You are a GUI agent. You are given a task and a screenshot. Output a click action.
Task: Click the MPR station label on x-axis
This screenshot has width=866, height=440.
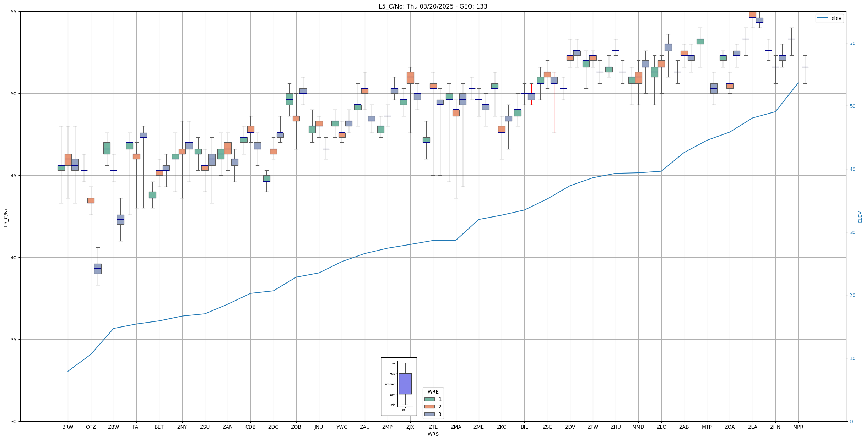coord(798,427)
